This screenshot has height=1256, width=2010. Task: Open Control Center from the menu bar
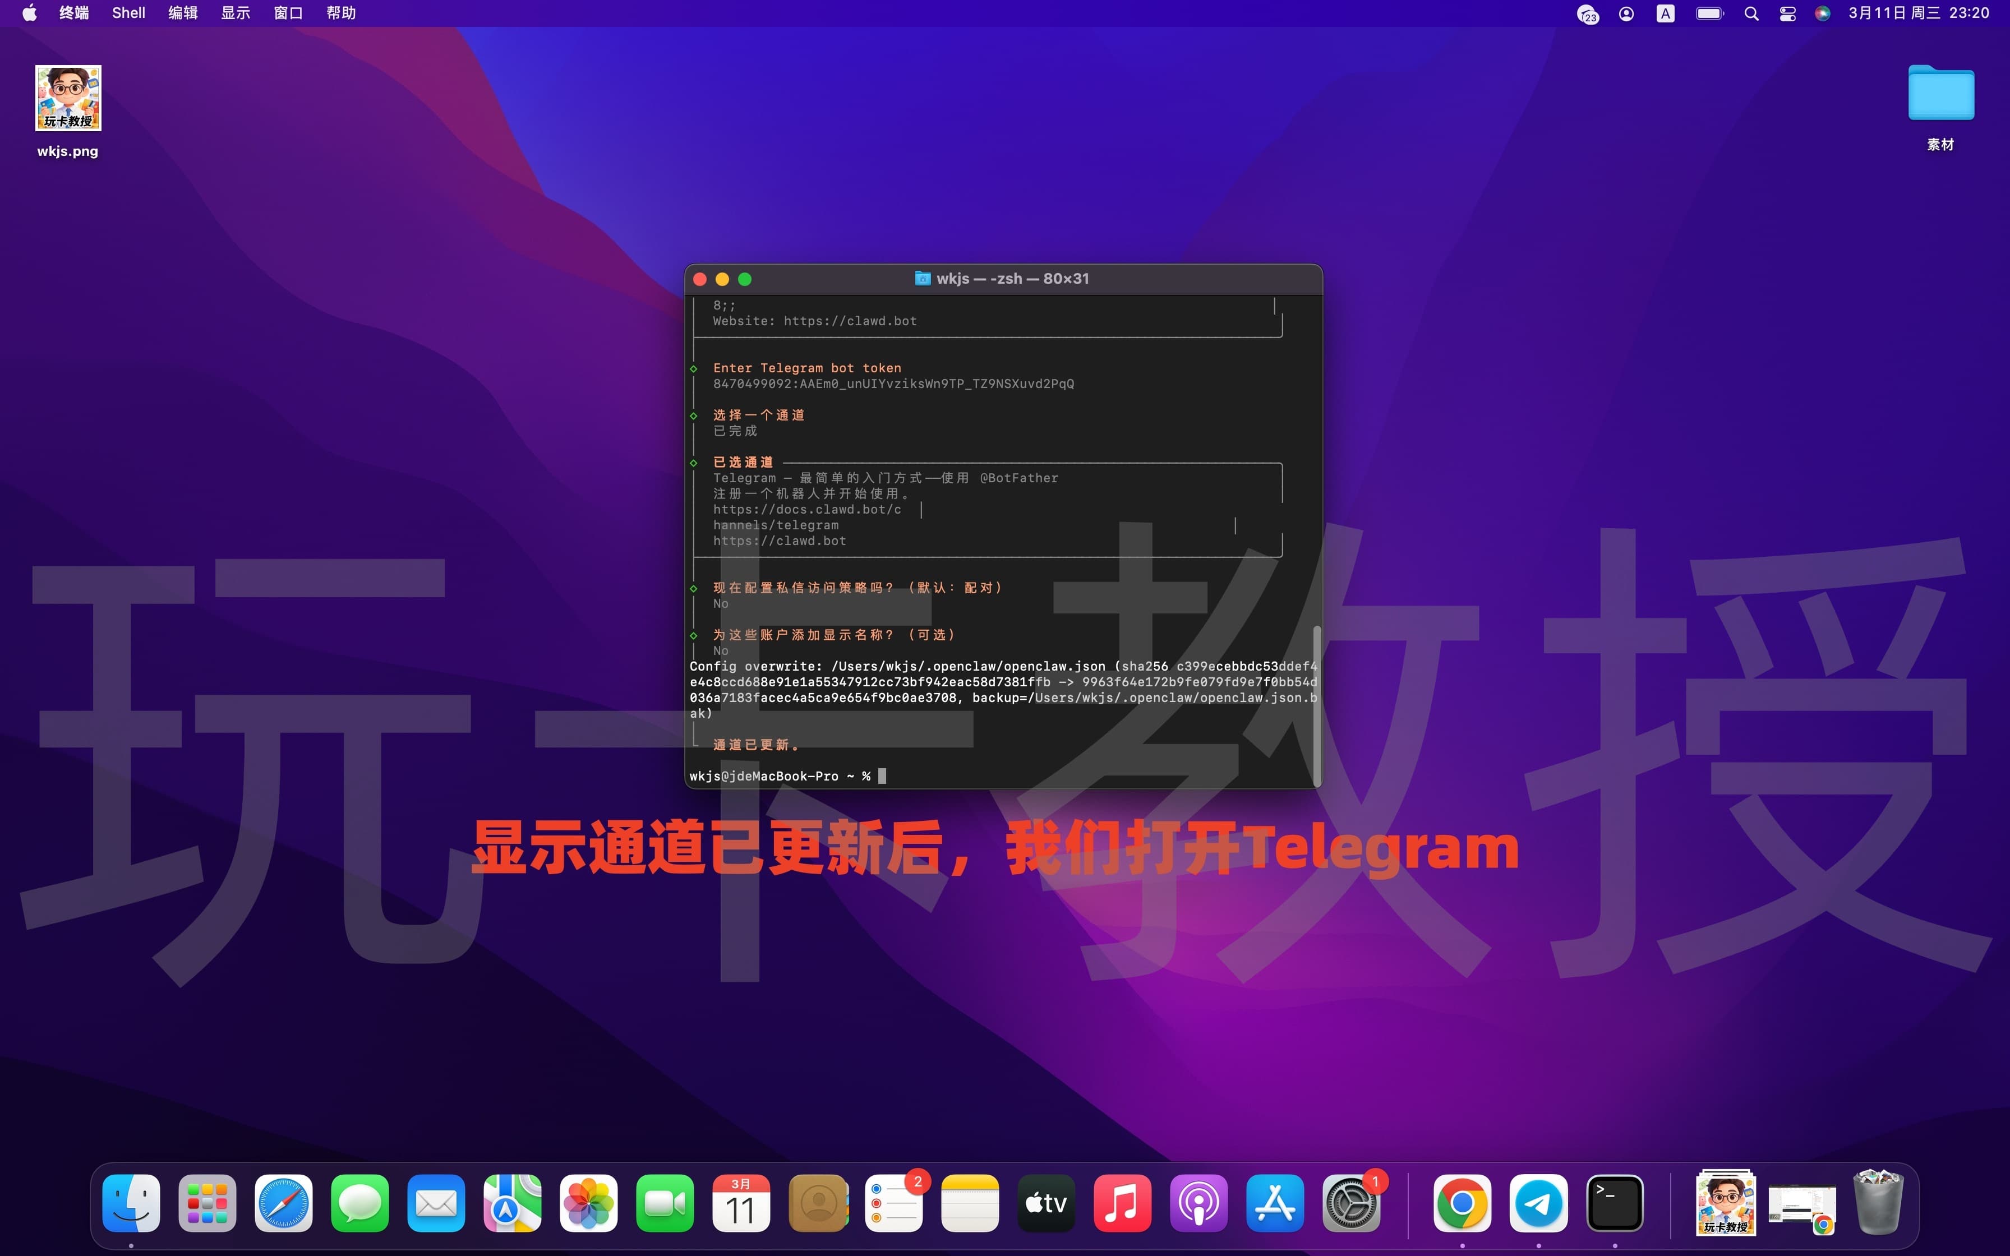(x=1787, y=12)
